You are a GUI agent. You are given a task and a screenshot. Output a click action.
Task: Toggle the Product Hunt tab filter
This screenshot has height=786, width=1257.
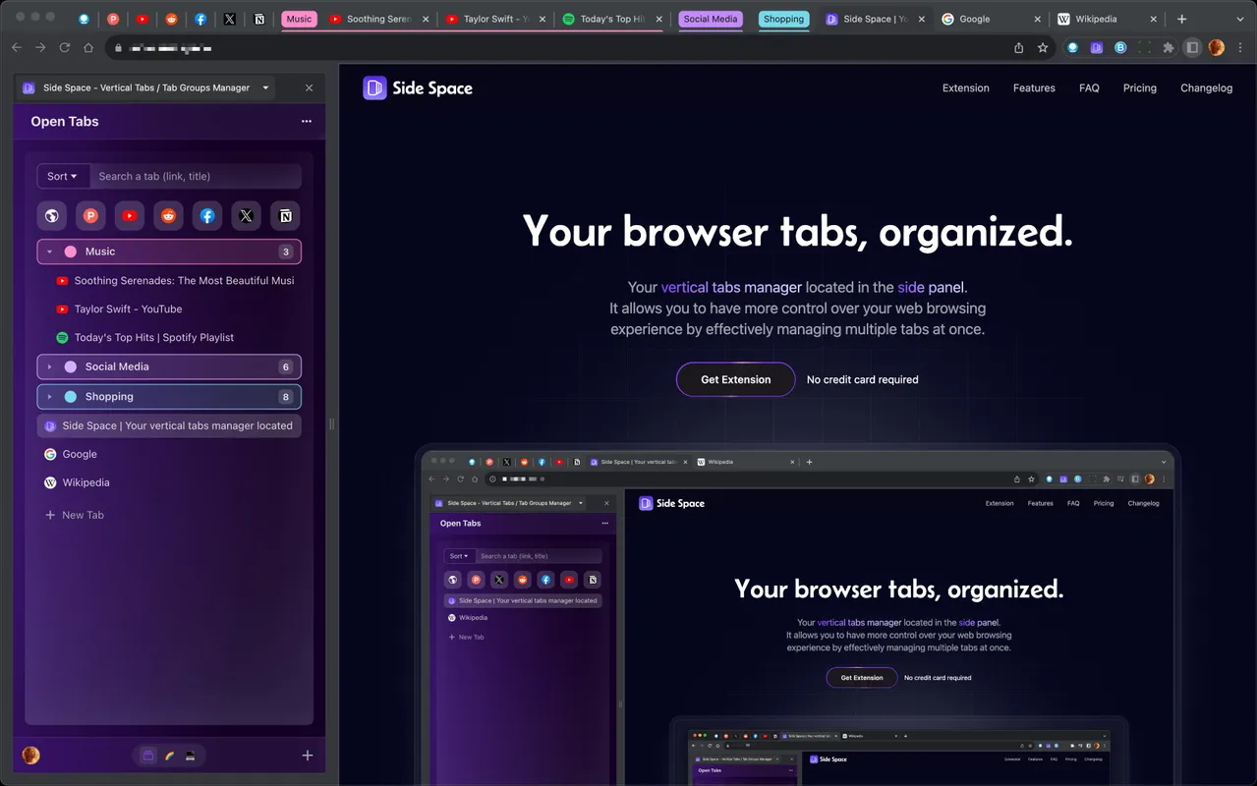pos(90,215)
